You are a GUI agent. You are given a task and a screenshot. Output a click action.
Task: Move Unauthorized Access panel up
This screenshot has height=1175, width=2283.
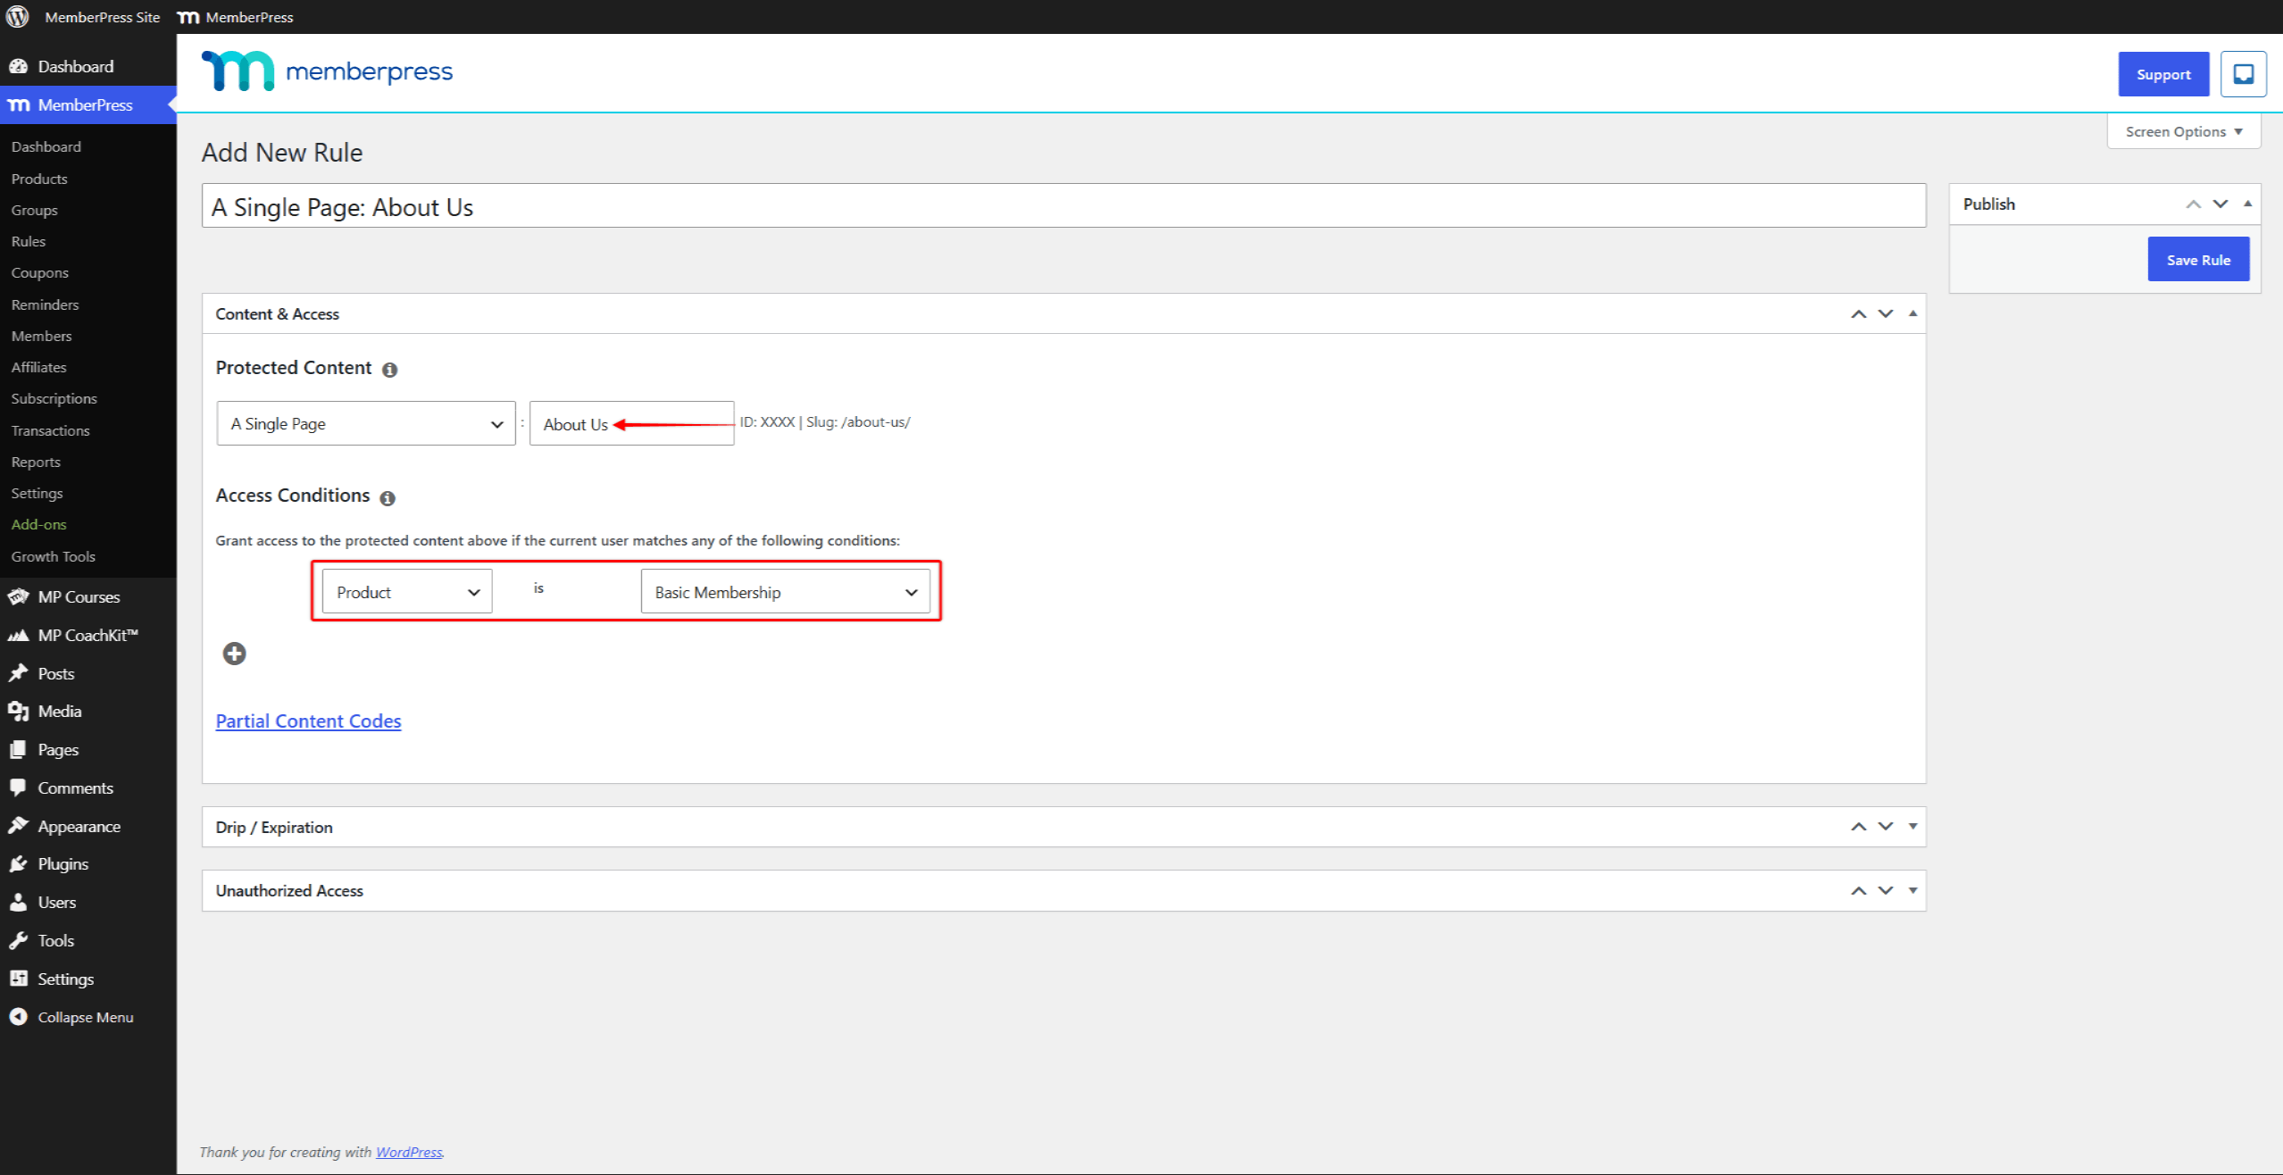tap(1859, 891)
